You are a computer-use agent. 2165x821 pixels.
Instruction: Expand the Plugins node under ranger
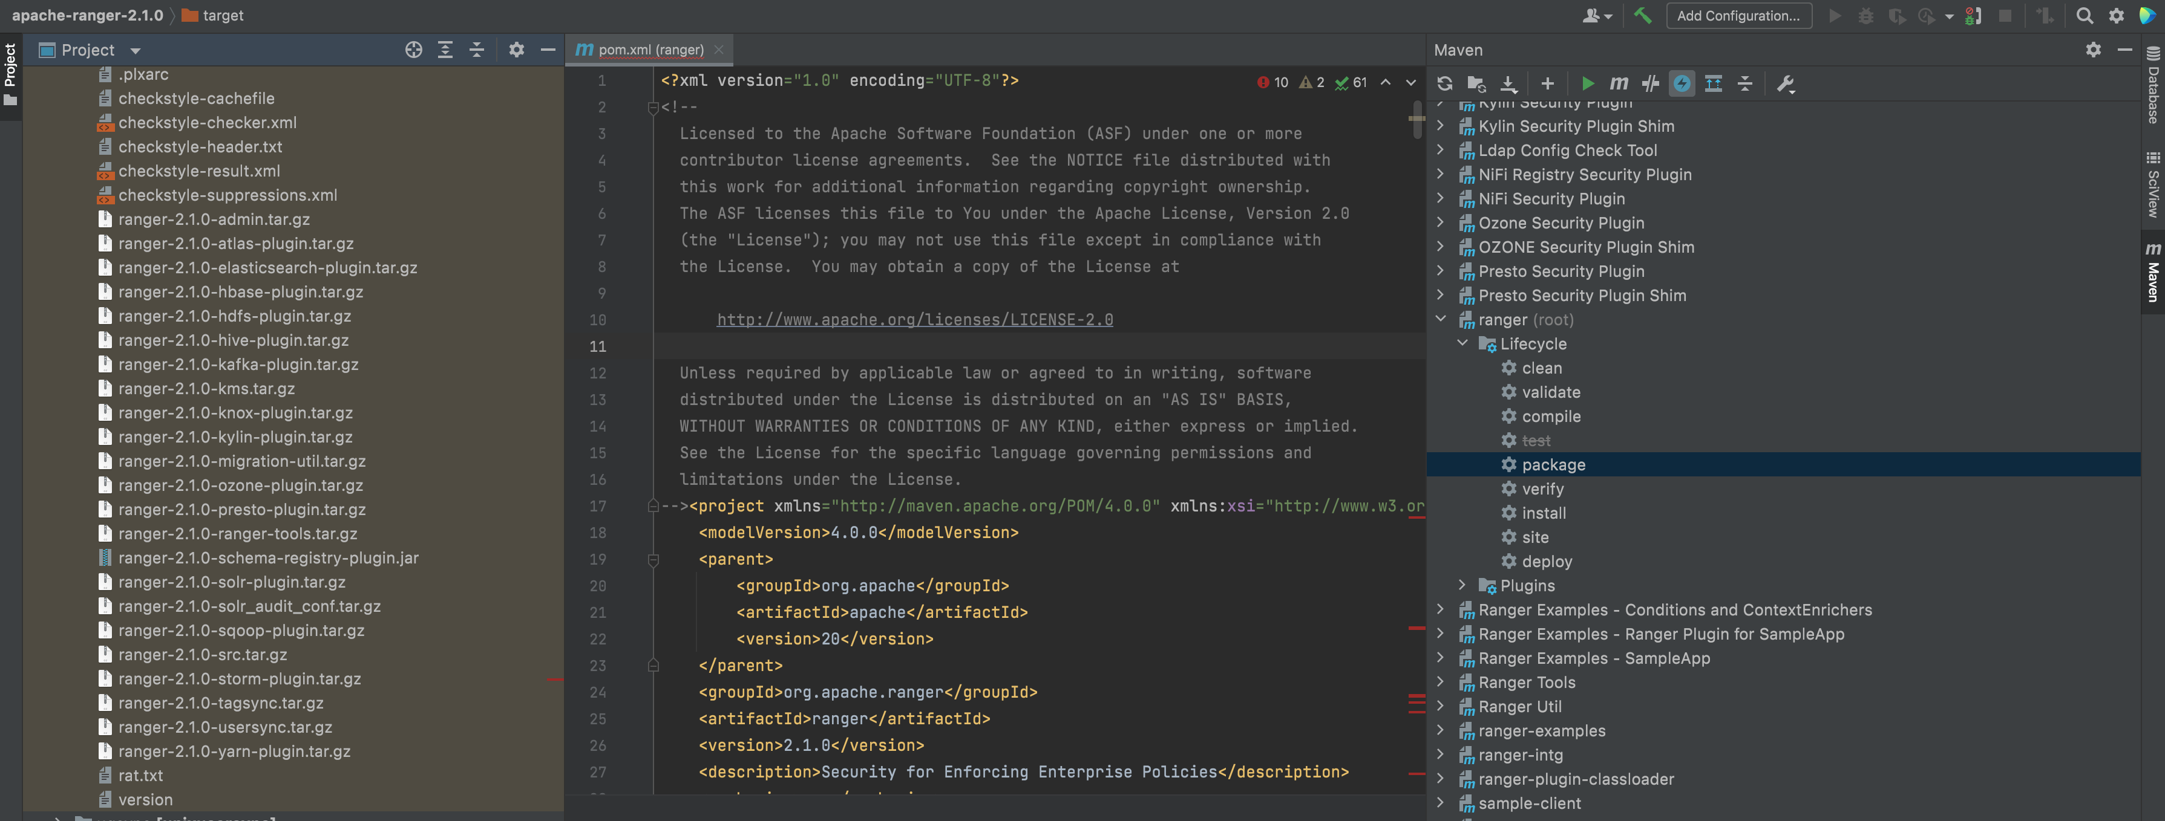[1462, 585]
